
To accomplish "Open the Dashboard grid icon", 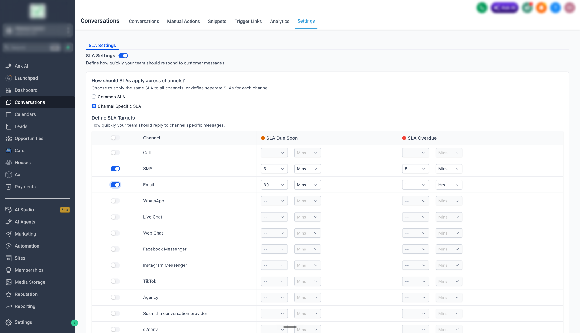I will [x=9, y=90].
